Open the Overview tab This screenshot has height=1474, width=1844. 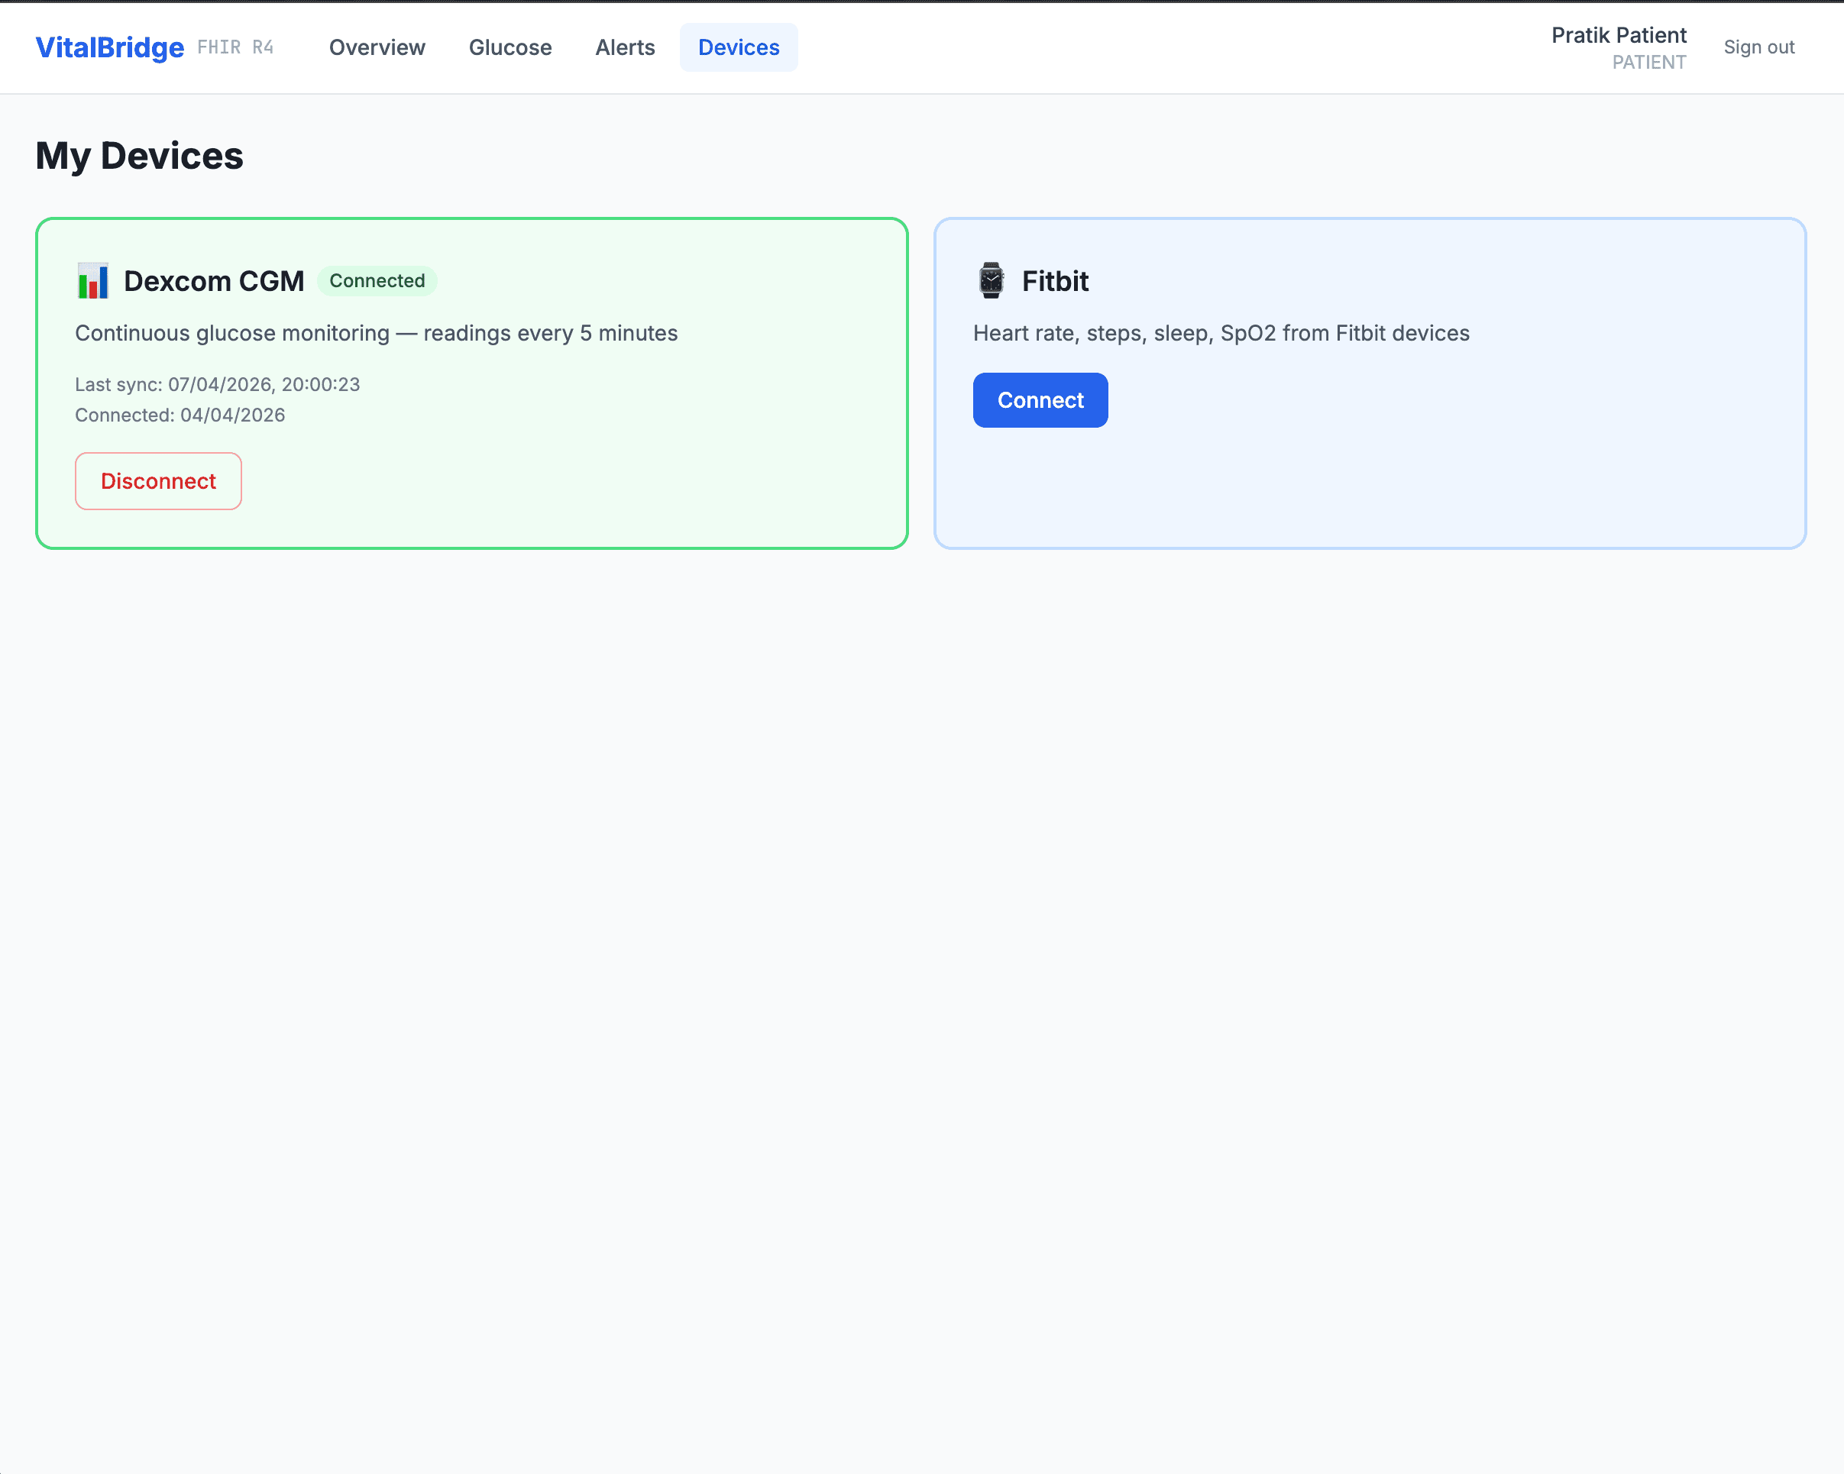pyautogui.click(x=377, y=48)
